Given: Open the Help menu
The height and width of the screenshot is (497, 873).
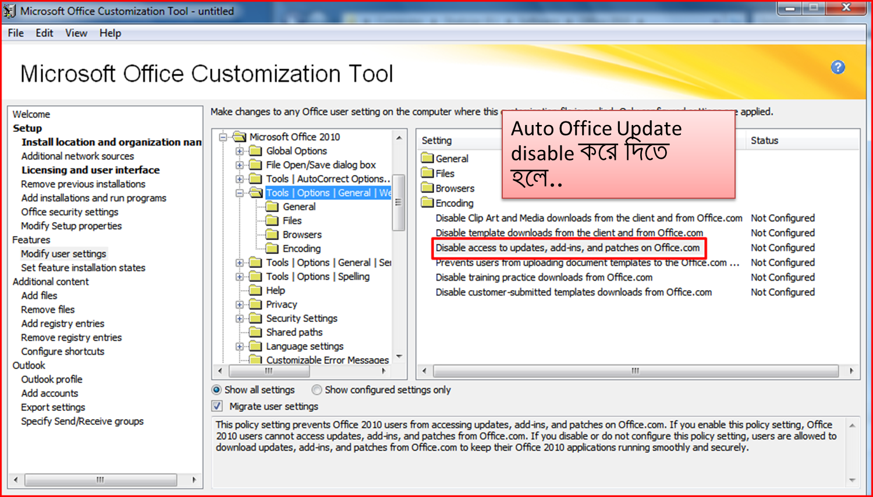Looking at the screenshot, I should (110, 33).
